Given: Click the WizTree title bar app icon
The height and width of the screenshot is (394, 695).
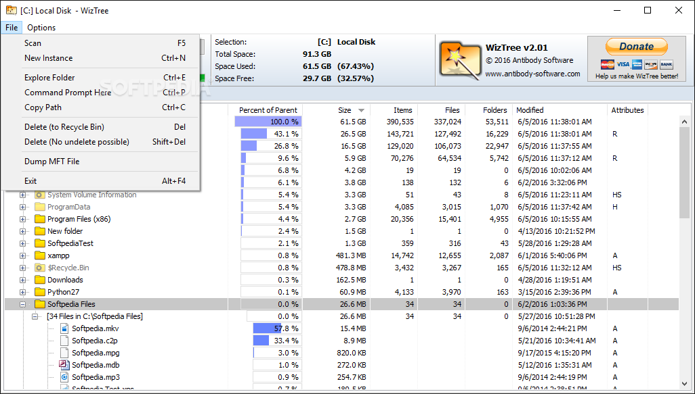Looking at the screenshot, I should click(11, 10).
